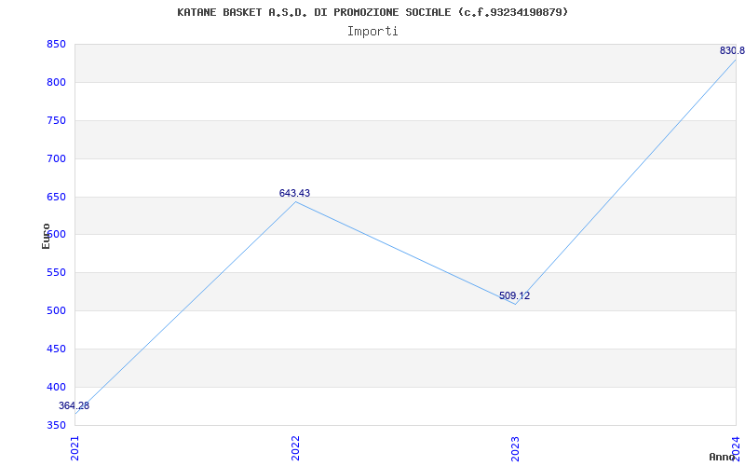
Task: Click the 2023 x-axis label
Action: pos(516,448)
